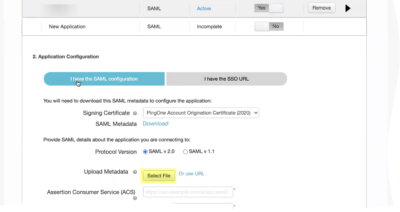The image size is (400, 212).
Task: Click the Or use URL link
Action: [x=192, y=174]
